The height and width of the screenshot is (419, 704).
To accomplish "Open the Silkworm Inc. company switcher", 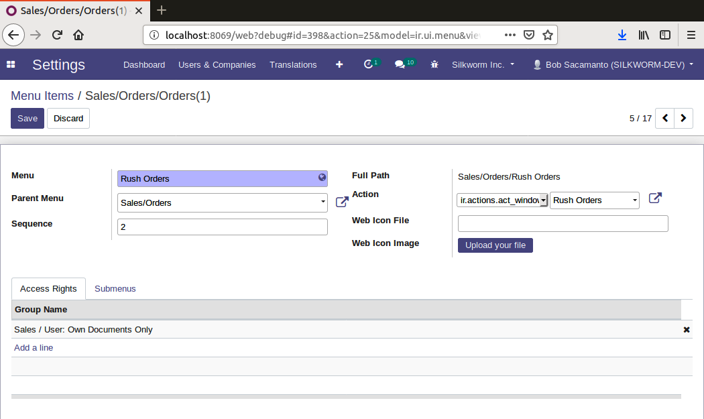I will tap(483, 64).
